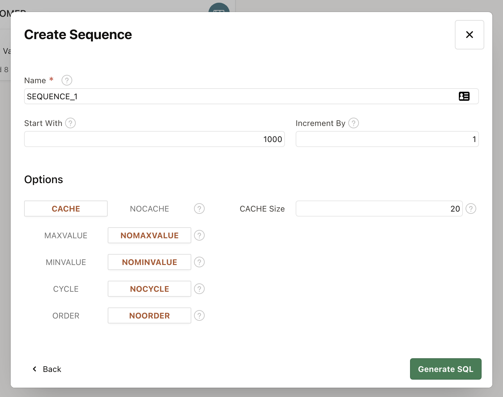Click the Start With input field
The height and width of the screenshot is (397, 503).
pyautogui.click(x=154, y=139)
